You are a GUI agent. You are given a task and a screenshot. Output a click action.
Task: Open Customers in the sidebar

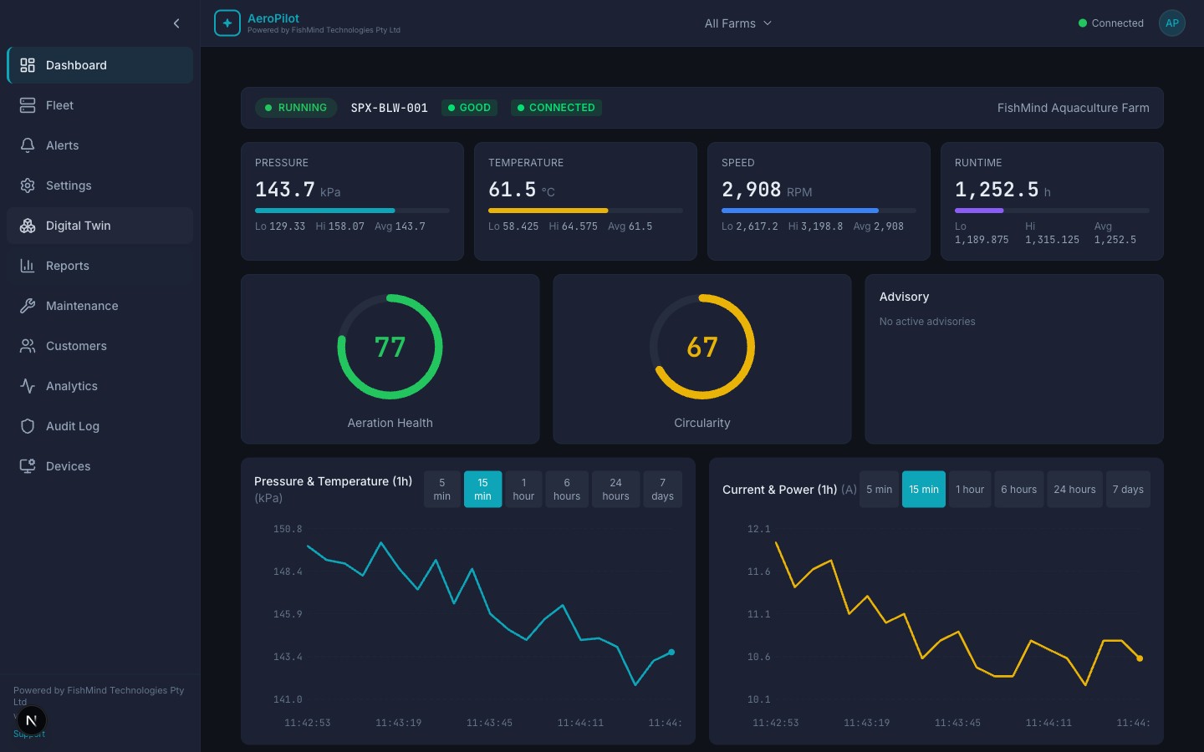click(99, 346)
